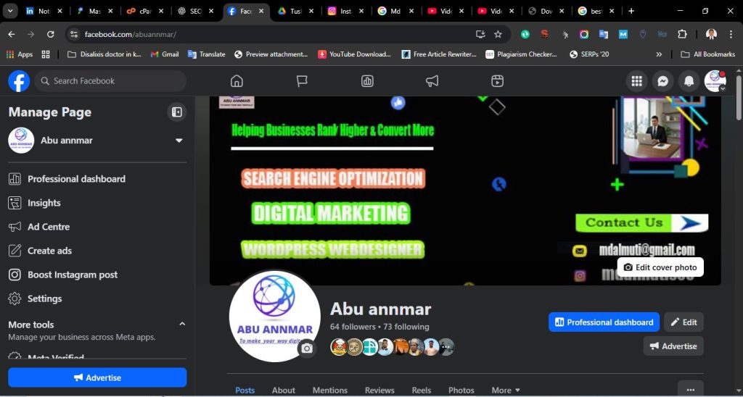Open Settings in sidebar

97,298
